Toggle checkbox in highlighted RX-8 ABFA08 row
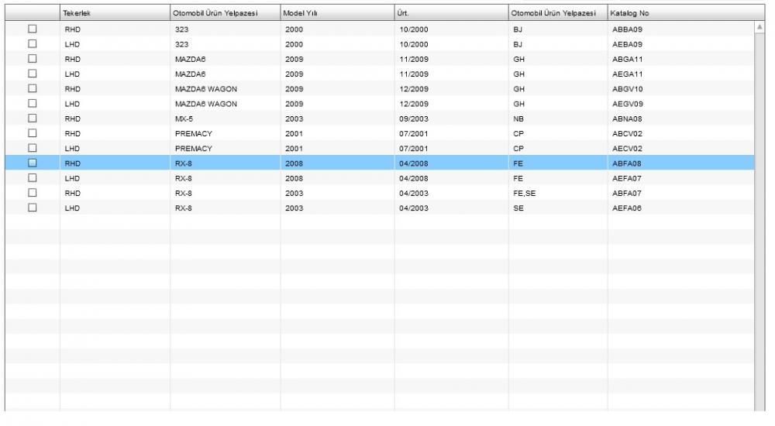775x426 pixels. (32, 163)
